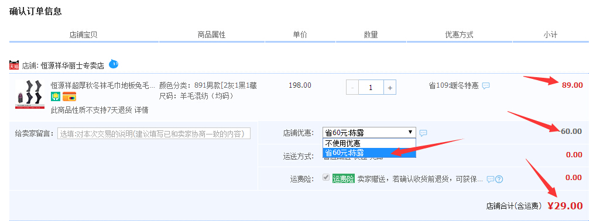This screenshot has width=593, height=221.
Task: Choose 不使用优惠 option
Action: 369,144
